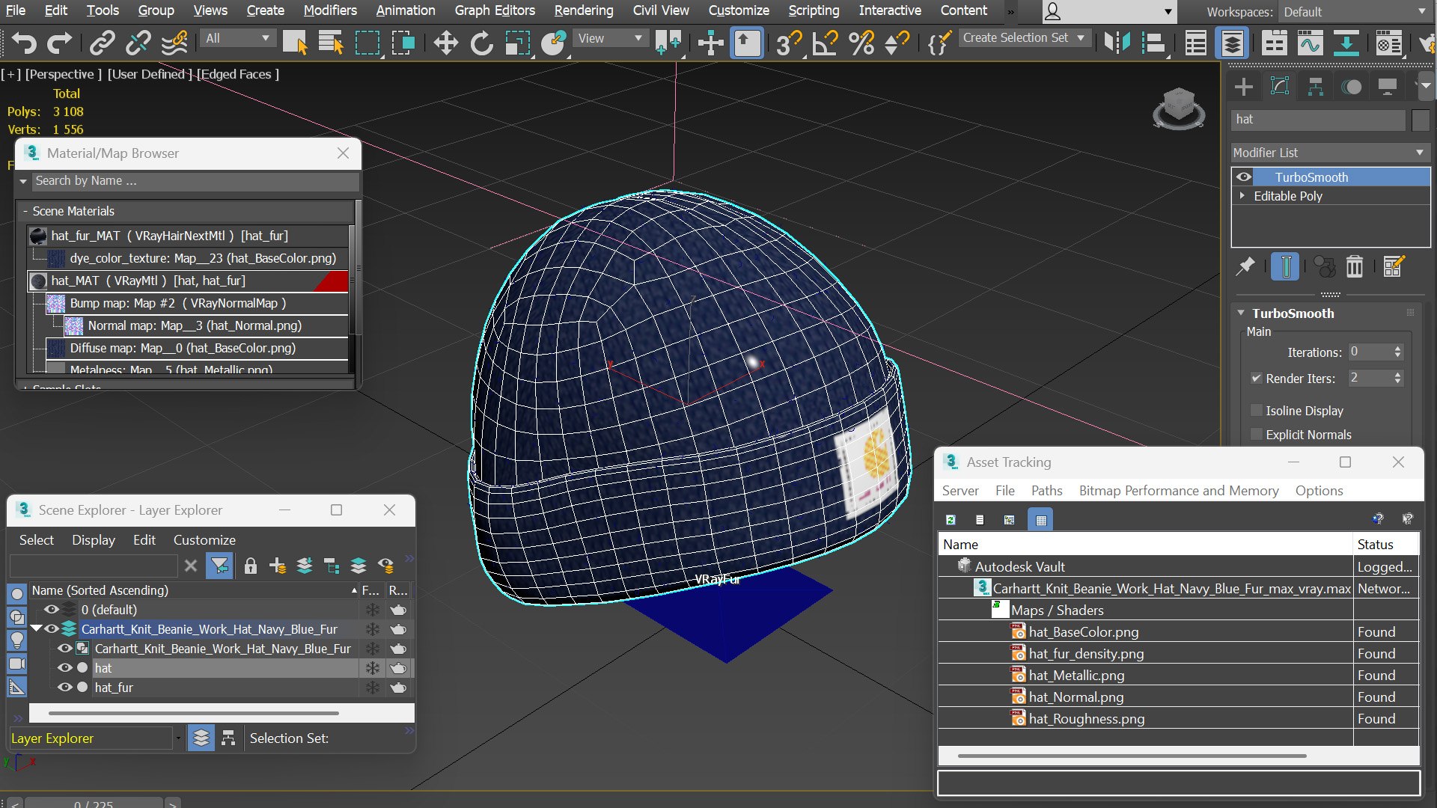Open the Rendering menu
The height and width of the screenshot is (808, 1437).
click(x=584, y=10)
